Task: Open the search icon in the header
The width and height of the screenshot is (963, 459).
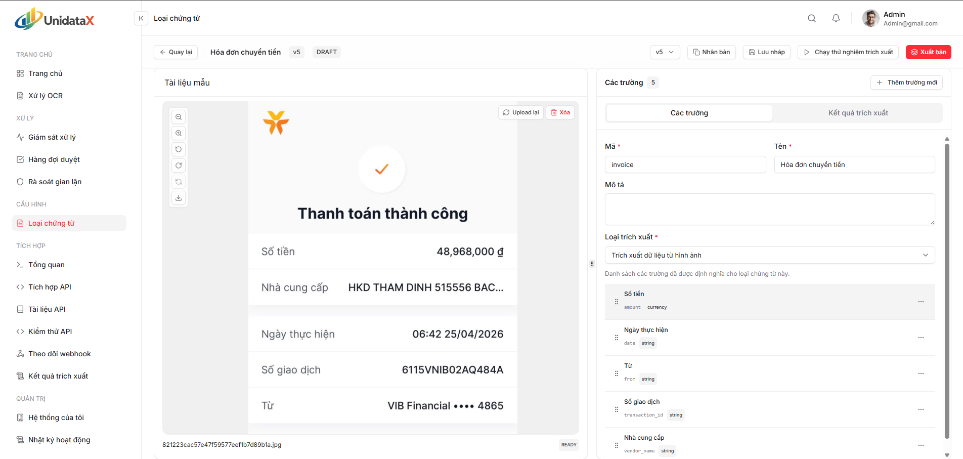Action: (812, 18)
